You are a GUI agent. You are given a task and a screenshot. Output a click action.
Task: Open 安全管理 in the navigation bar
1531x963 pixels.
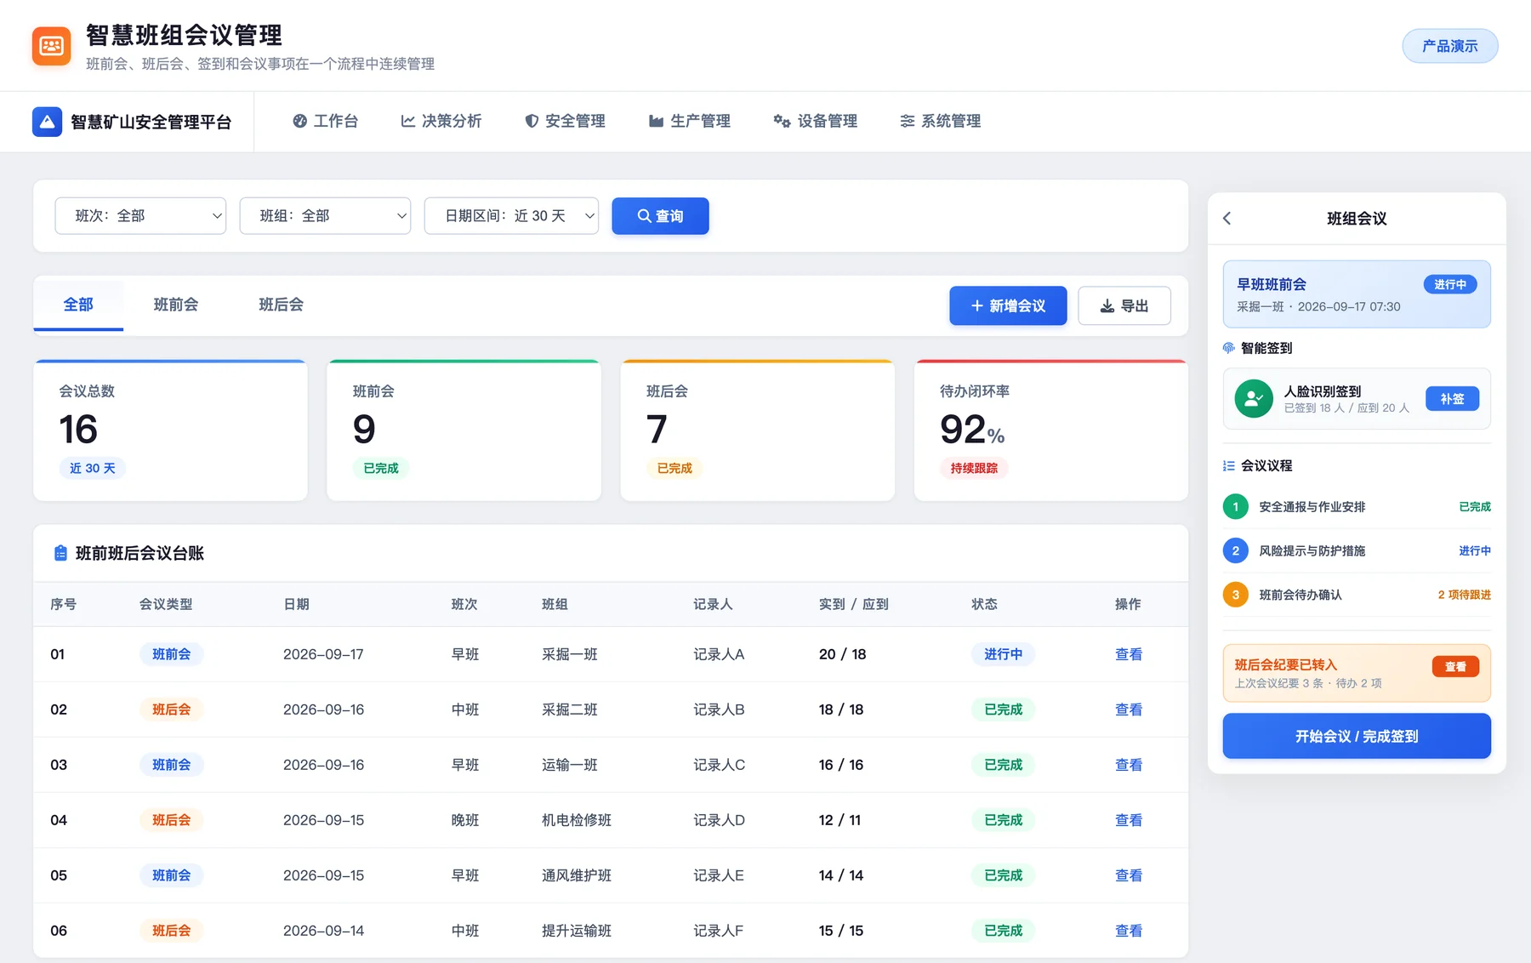click(566, 121)
